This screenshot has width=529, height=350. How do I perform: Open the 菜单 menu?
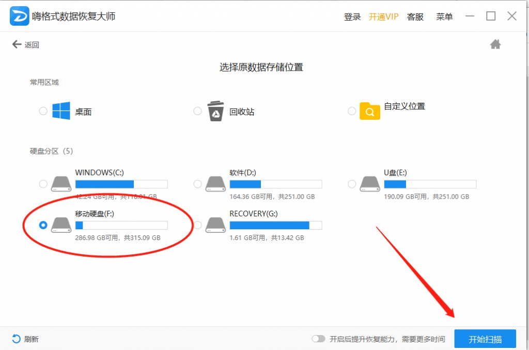pos(444,16)
